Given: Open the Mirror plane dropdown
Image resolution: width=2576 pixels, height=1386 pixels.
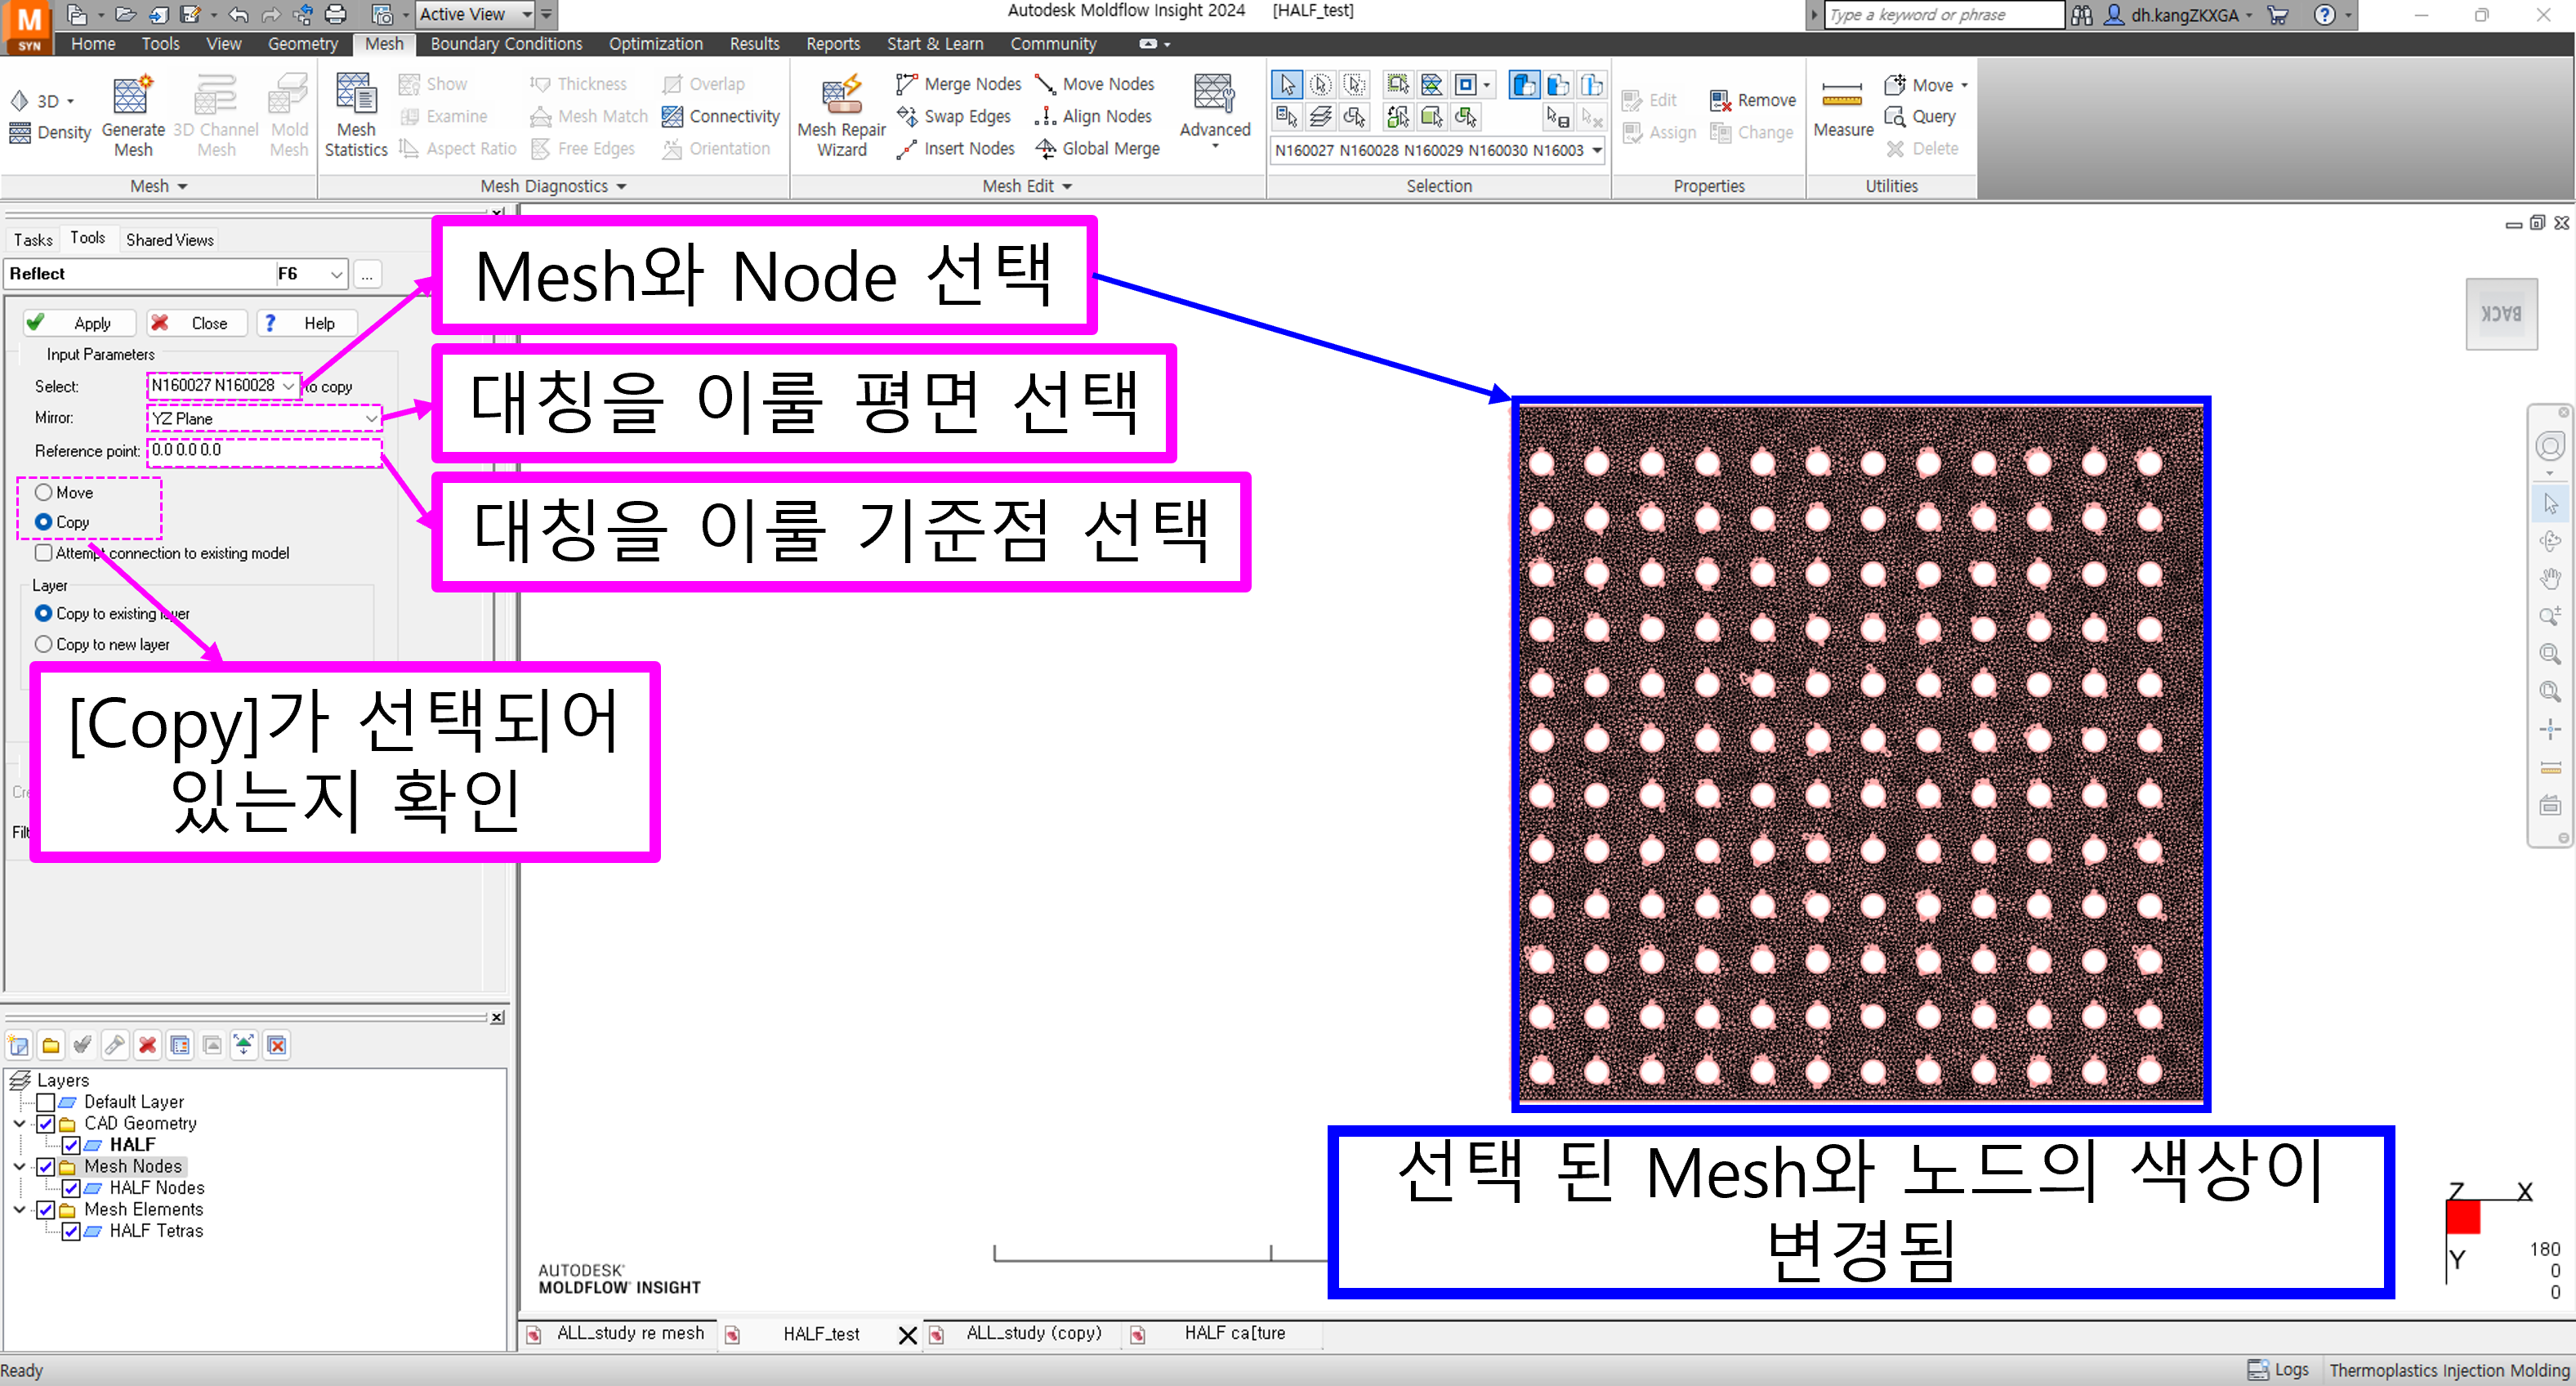Looking at the screenshot, I should (371, 418).
